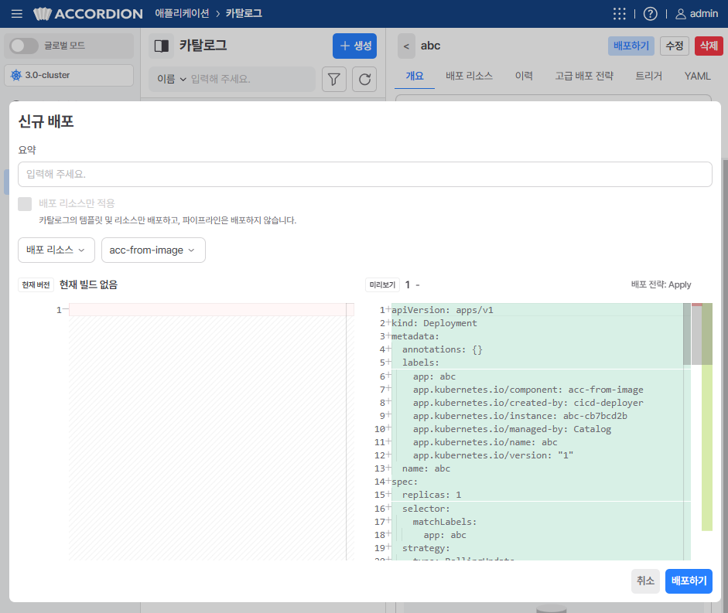Switch to the 고급 배포 전략 tab
The height and width of the screenshot is (613, 728).
coord(584,76)
